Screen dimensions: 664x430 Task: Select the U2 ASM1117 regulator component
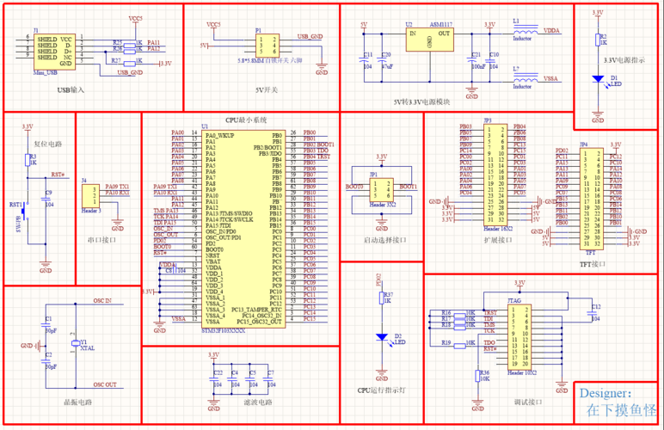point(429,40)
